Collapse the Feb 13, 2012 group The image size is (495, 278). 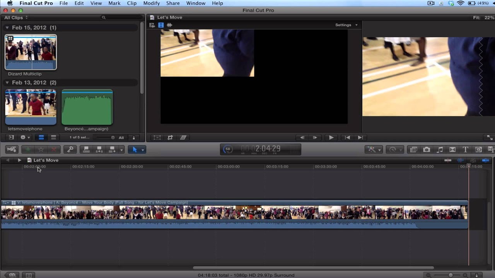click(7, 83)
